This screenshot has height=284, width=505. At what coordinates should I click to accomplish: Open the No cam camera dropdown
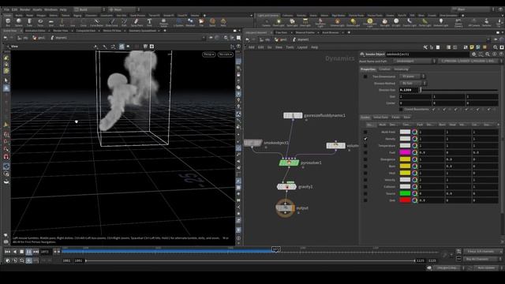225,54
